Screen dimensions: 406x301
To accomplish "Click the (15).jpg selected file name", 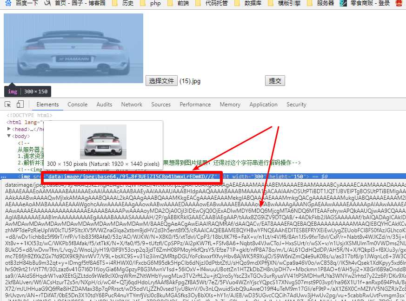I will (x=190, y=81).
